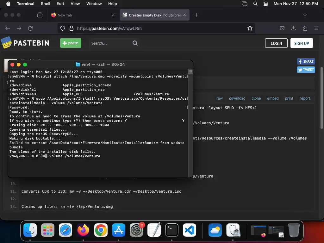Open Finder from the Dock
The width and height of the screenshot is (324, 243).
[30, 230]
